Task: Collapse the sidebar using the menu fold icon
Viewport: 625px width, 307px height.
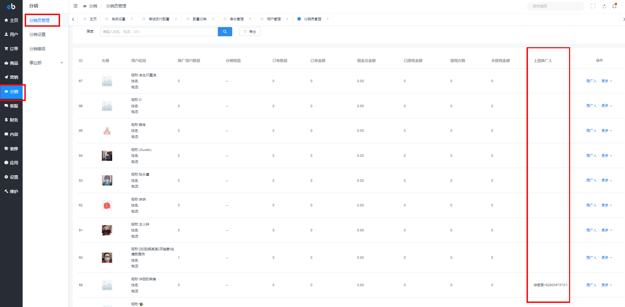Action: tap(75, 6)
